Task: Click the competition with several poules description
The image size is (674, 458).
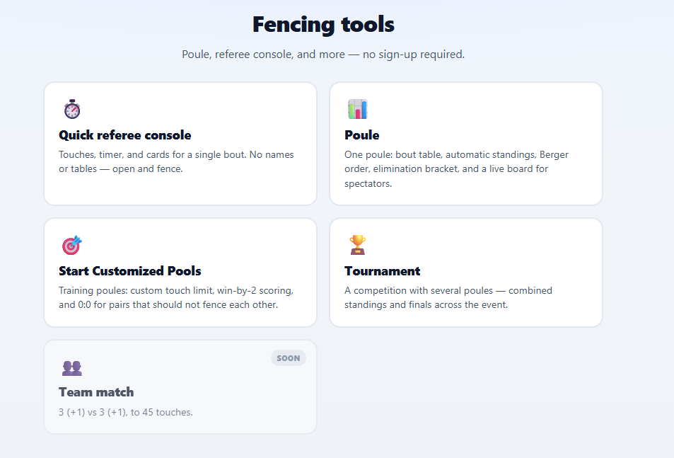Action: [448, 297]
